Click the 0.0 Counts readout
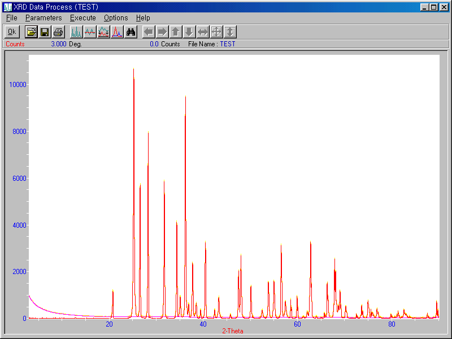The width and height of the screenshot is (452, 339). [165, 44]
